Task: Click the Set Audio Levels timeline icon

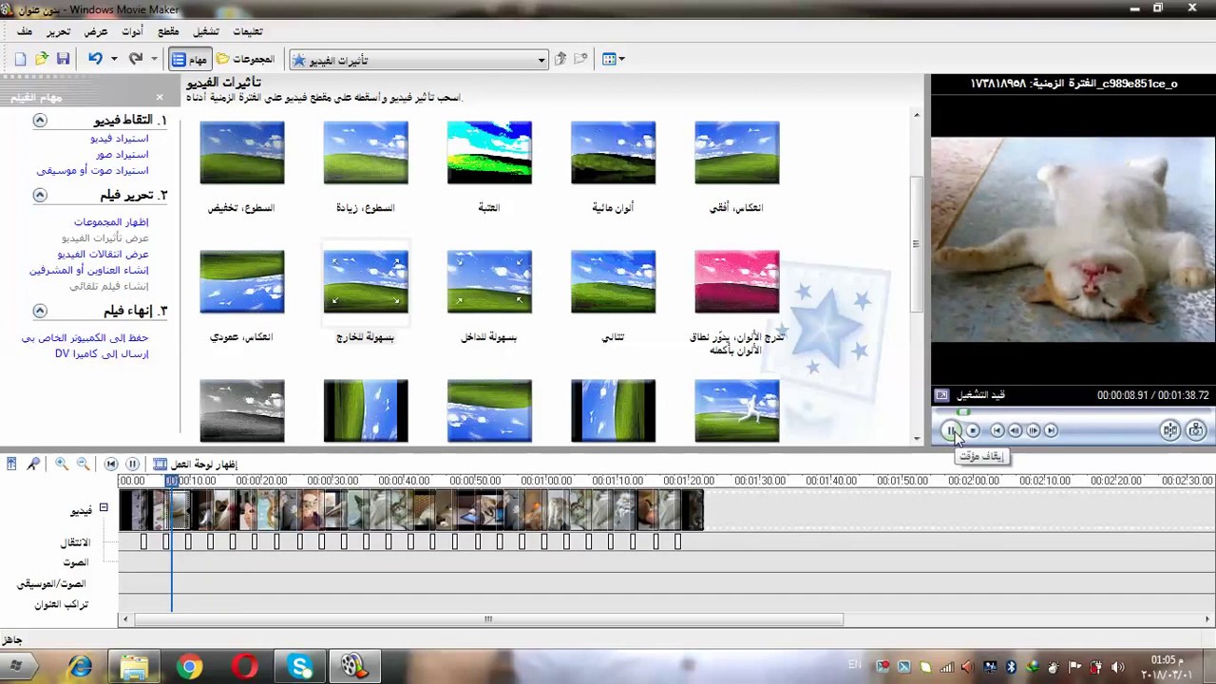Action: 11,464
